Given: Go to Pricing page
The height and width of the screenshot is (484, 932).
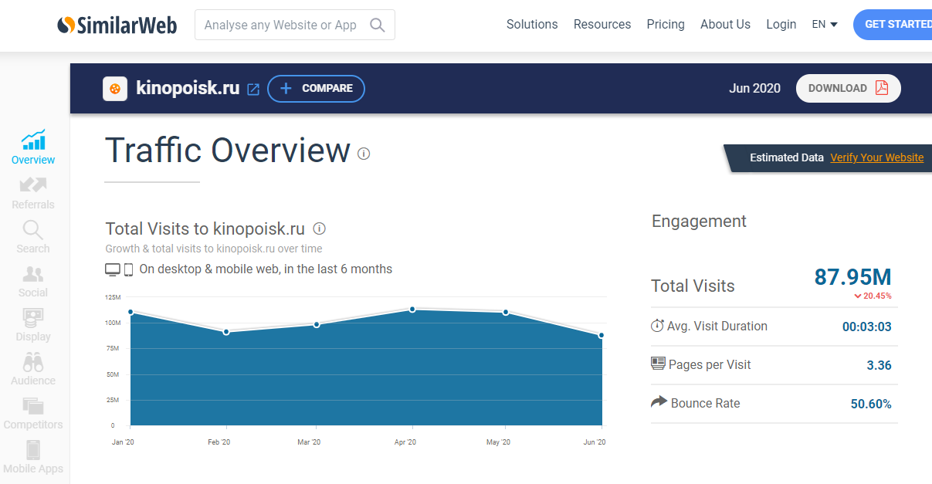Looking at the screenshot, I should point(666,25).
